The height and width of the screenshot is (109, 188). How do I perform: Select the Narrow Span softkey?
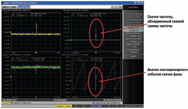point(133,29)
